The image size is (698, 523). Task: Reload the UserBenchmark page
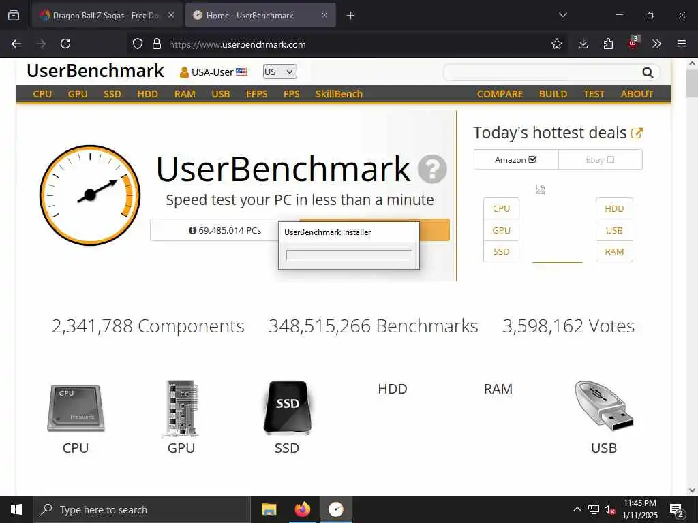tap(65, 44)
